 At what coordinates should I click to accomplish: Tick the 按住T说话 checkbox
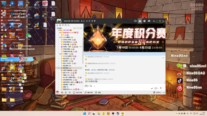point(74,93)
